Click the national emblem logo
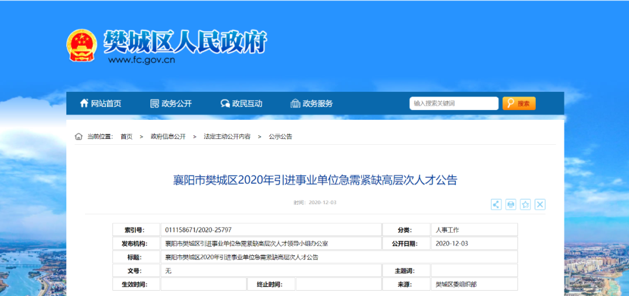 click(x=82, y=45)
